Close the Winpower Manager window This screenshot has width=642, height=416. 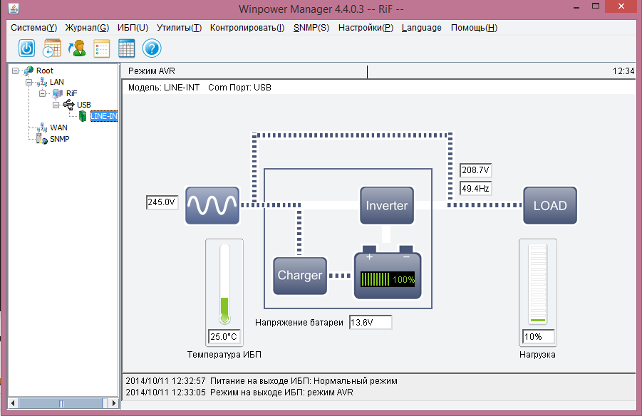pos(621,6)
